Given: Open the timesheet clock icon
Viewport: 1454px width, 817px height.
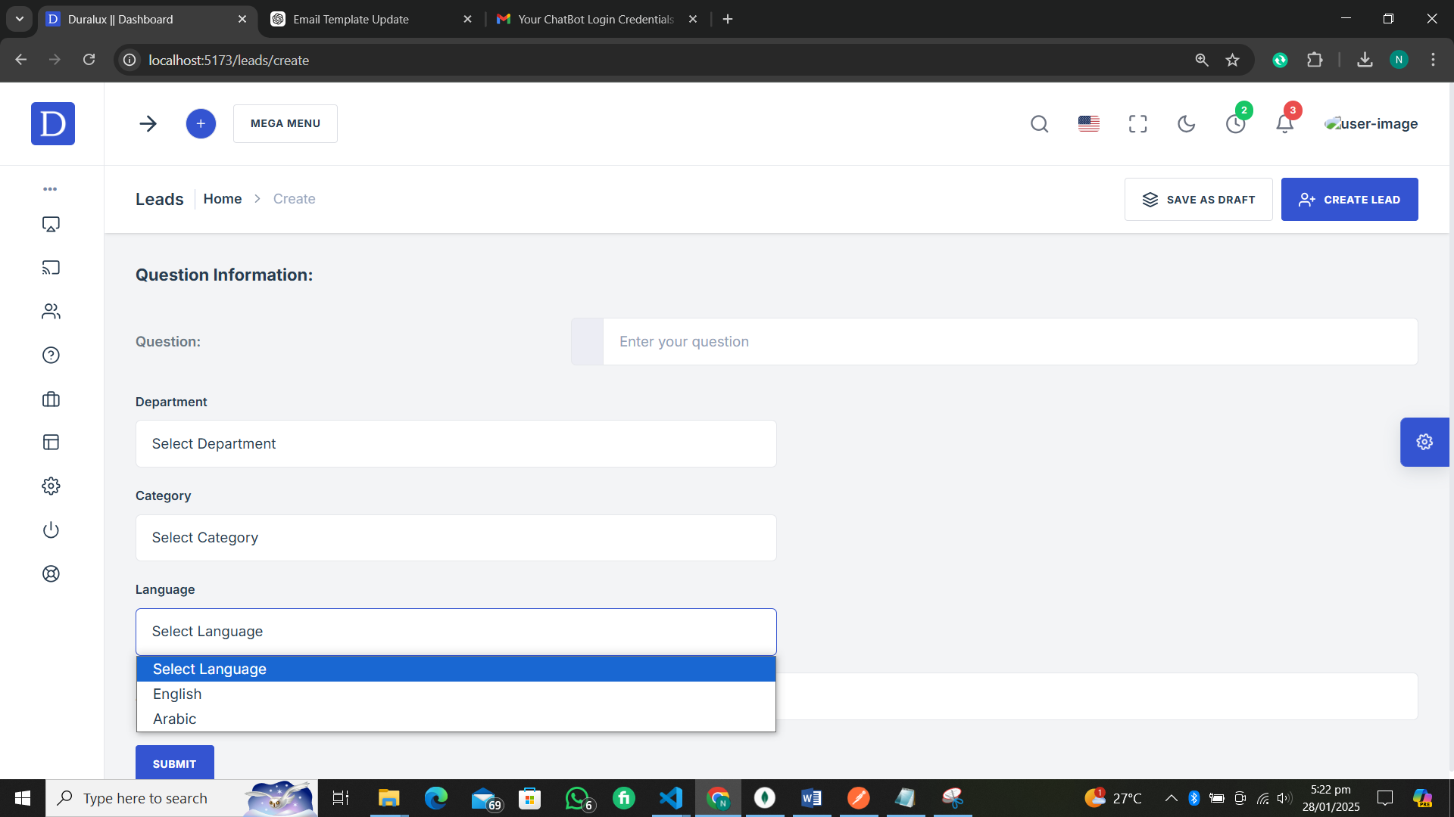Looking at the screenshot, I should (x=1235, y=124).
